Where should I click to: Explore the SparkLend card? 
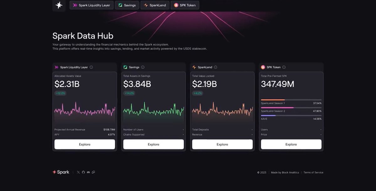pos(222,144)
